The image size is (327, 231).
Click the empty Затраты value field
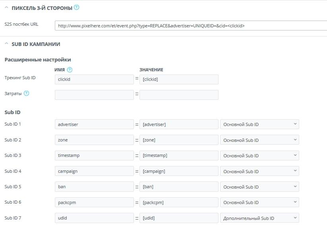(179, 95)
